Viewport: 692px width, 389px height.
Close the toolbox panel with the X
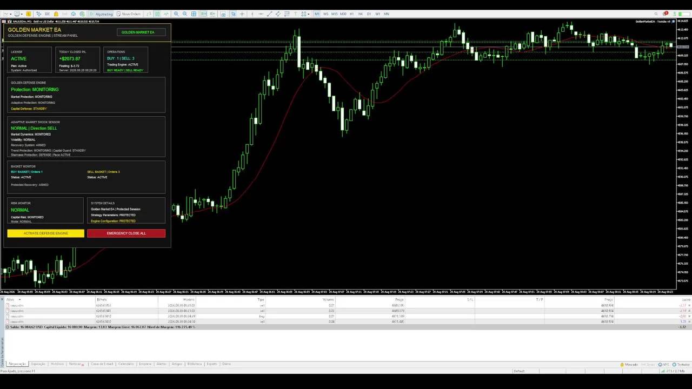[x=2, y=299]
